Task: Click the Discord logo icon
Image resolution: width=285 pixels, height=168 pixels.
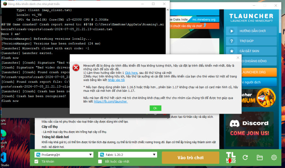Action: point(234,123)
